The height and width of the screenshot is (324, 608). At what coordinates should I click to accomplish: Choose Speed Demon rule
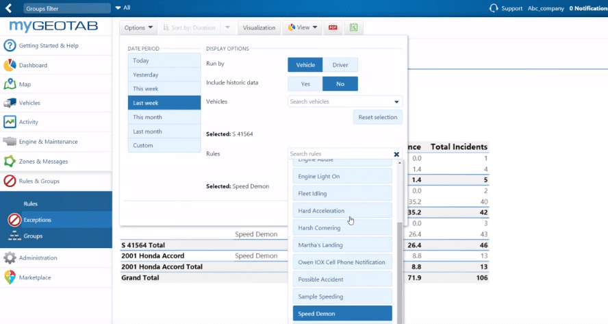tap(342, 314)
